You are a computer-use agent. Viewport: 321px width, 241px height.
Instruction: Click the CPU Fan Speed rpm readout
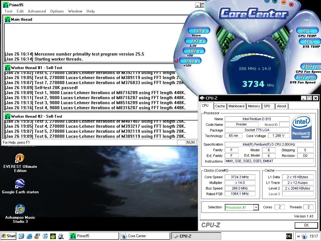click(311, 67)
